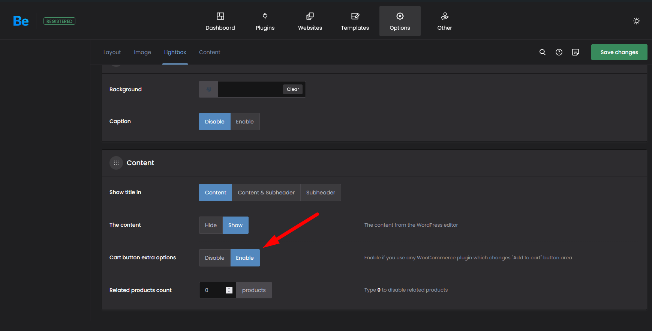Viewport: 652px width, 331px height.
Task: Open the notes/changelog icon
Action: (x=576, y=52)
